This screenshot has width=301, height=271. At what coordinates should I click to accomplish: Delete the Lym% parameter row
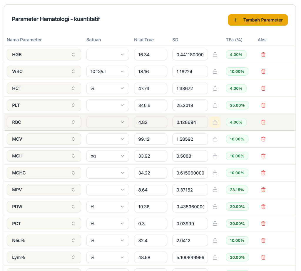263,257
